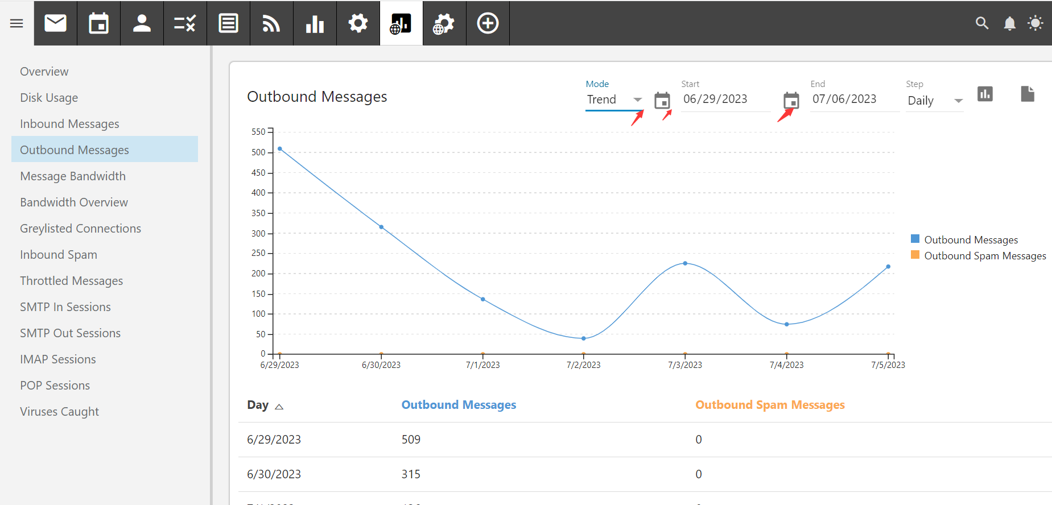Viewport: 1052px width, 505px height.
Task: Toggle the light/dark theme sun icon
Action: 1035,23
